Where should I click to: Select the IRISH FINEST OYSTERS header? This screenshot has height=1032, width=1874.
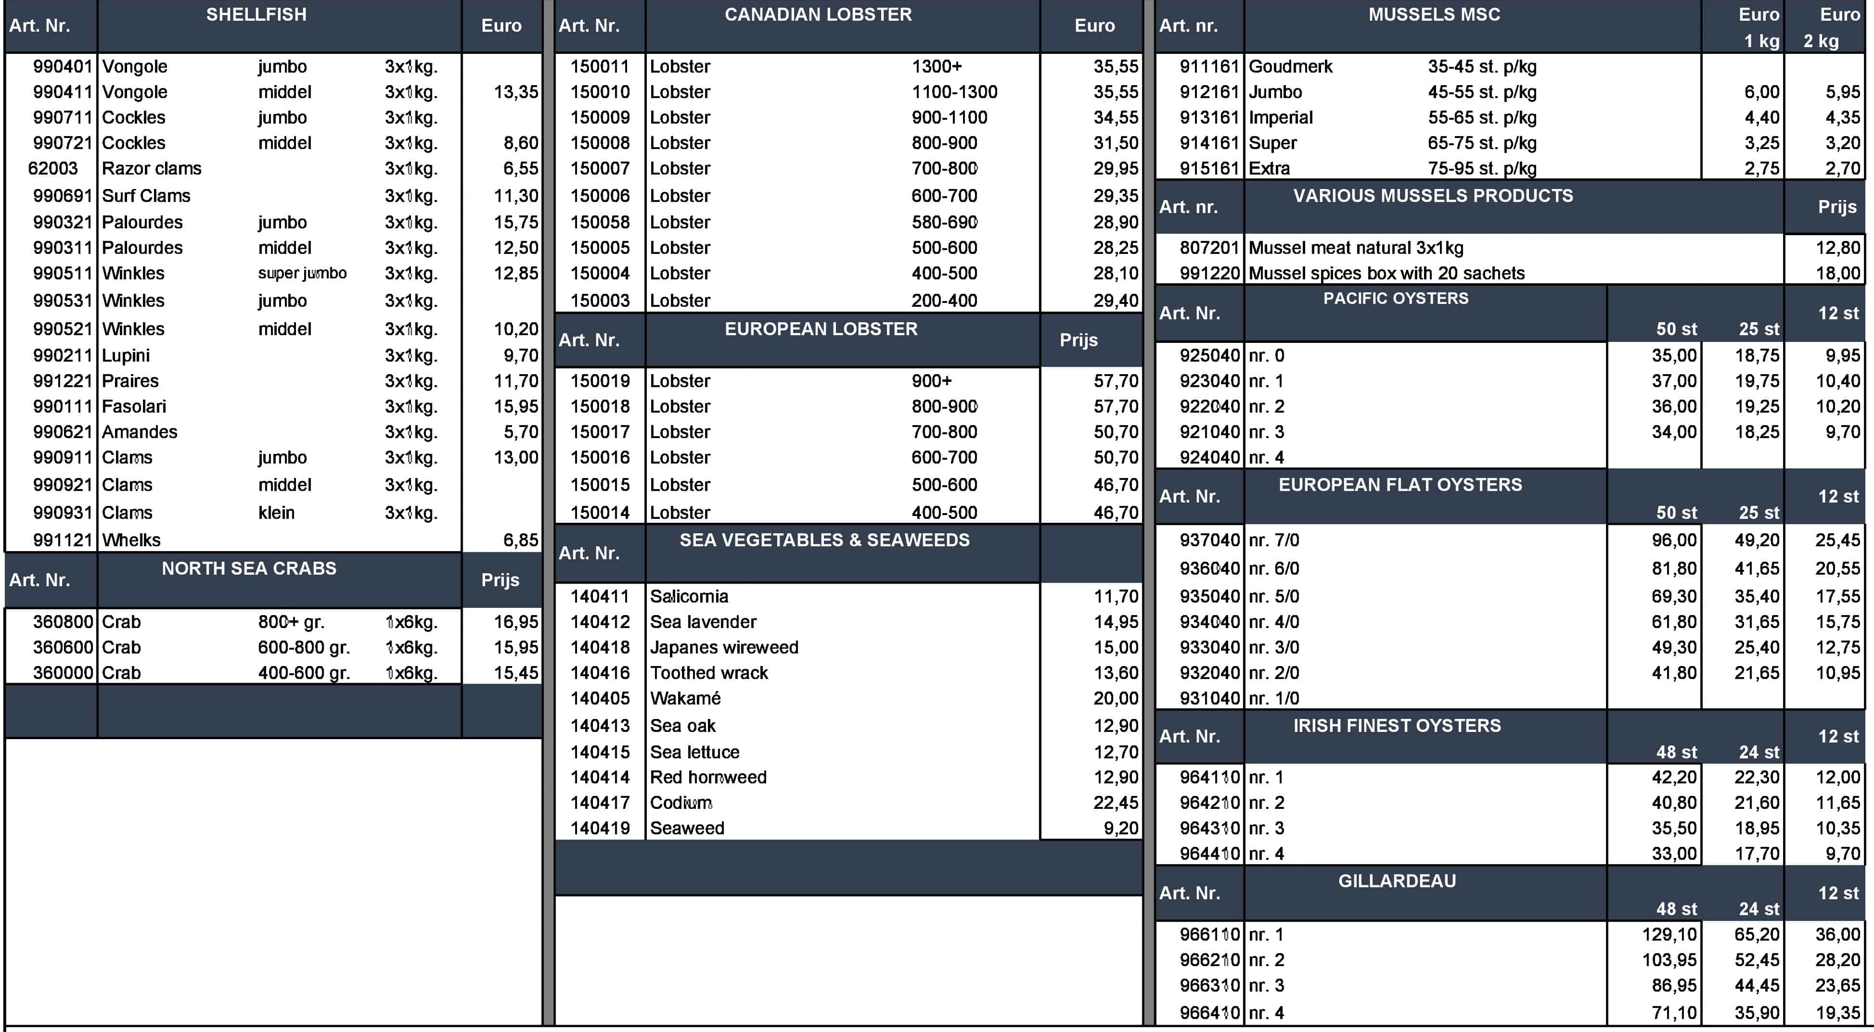coord(1397,725)
